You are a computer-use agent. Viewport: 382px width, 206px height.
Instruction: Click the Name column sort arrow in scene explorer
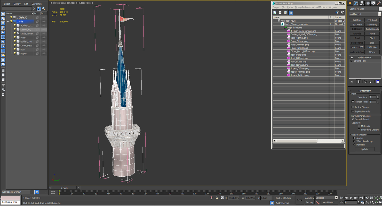[x=33, y=13]
